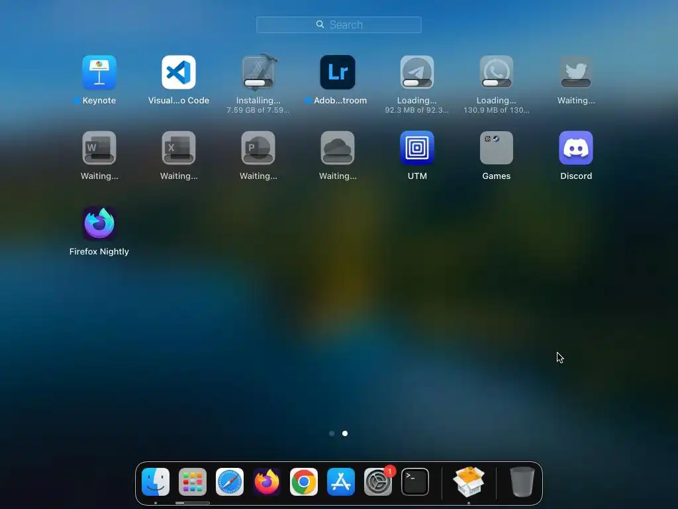This screenshot has width=678, height=509.
Task: Open System Settings with update badge
Action: 378,482
